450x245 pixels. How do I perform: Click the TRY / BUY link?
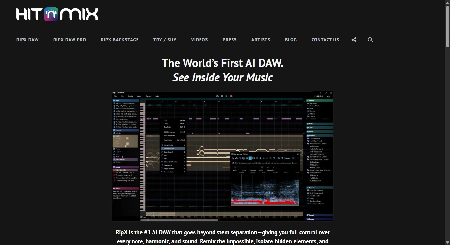tap(165, 40)
